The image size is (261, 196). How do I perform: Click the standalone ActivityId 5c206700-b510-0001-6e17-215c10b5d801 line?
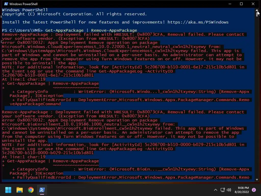[48, 75]
